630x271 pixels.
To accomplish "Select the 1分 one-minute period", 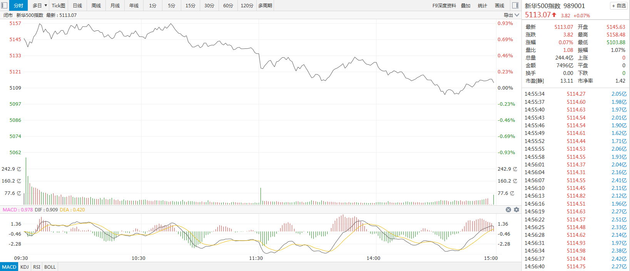I will pyautogui.click(x=153, y=5).
